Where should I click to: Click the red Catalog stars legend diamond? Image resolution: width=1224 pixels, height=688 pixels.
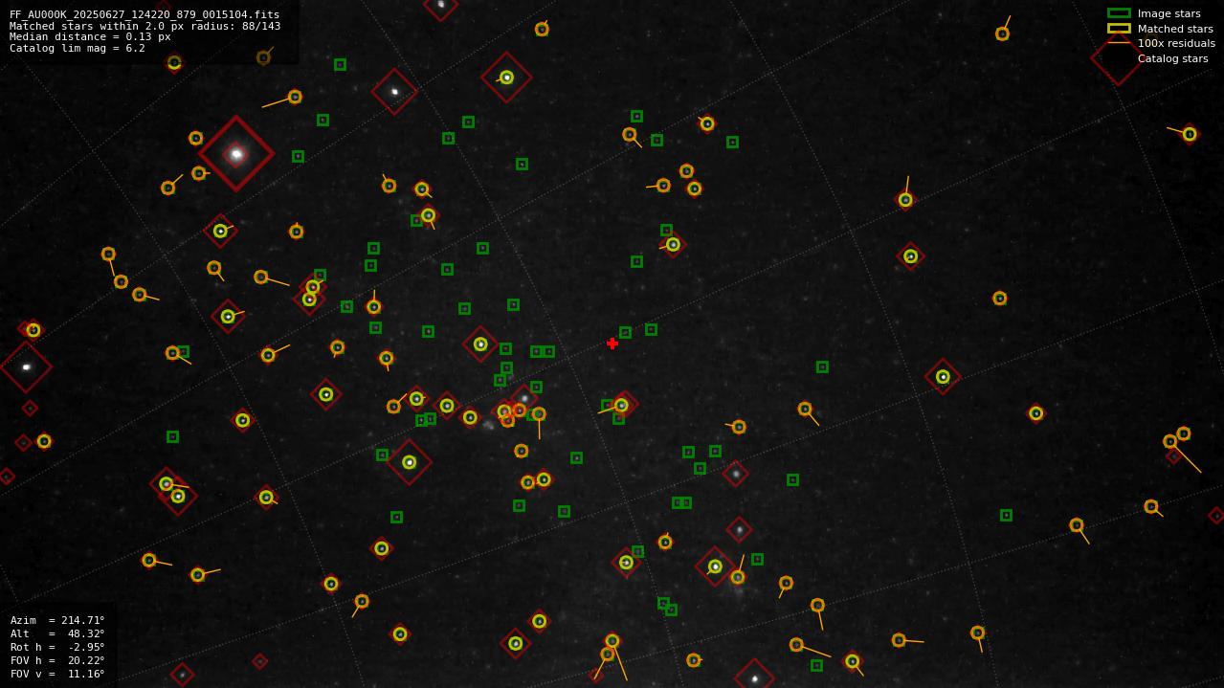click(1118, 58)
